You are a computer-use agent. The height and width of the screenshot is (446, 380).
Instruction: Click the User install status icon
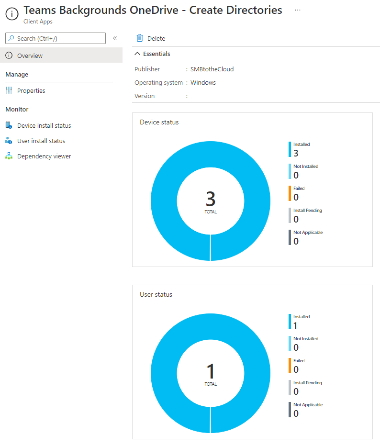9,141
